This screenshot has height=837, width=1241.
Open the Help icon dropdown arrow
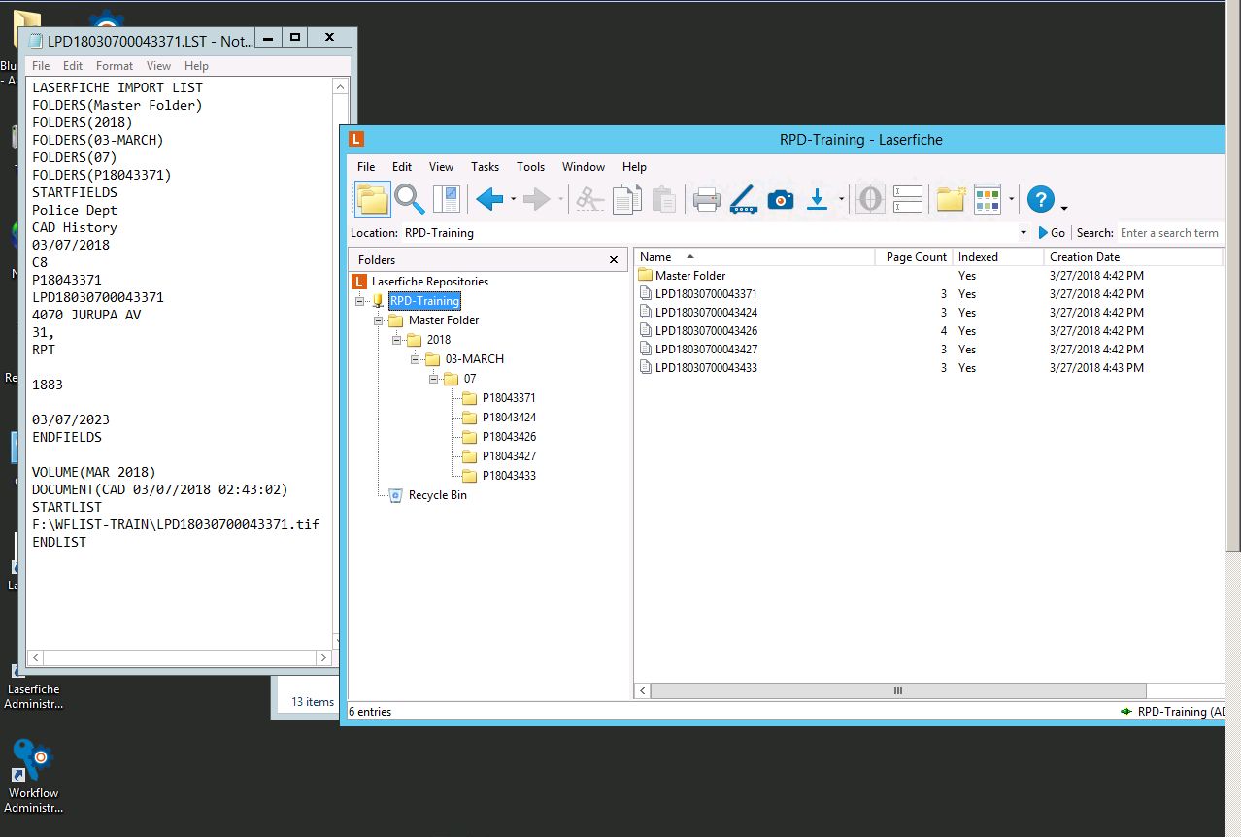click(x=1064, y=208)
